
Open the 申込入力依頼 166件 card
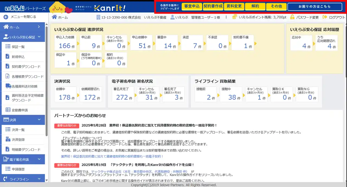point(65,43)
